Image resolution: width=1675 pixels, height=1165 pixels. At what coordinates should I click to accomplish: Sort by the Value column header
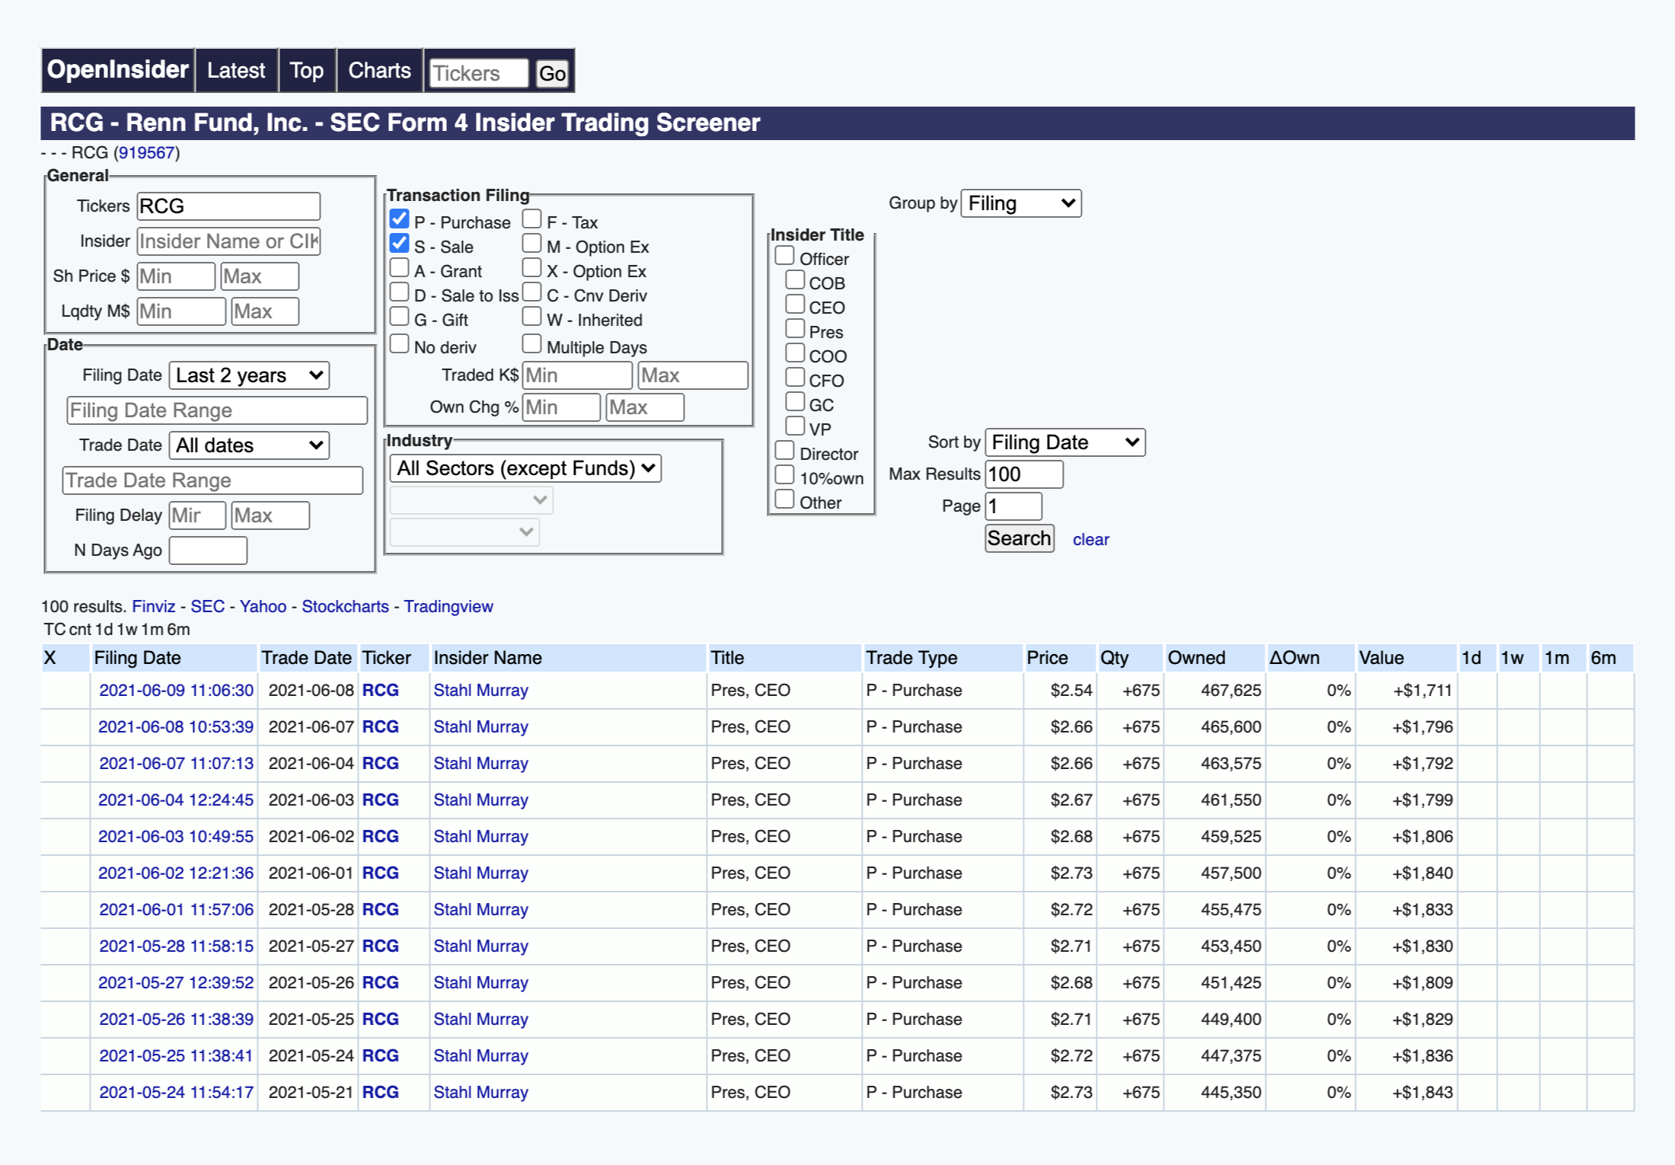point(1381,658)
